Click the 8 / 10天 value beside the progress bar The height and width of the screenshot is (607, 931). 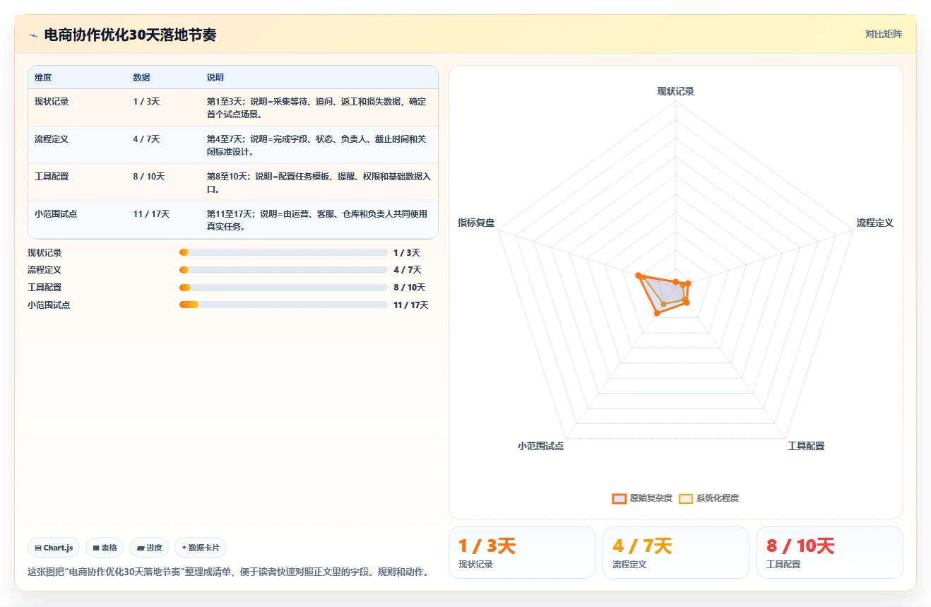click(x=409, y=288)
